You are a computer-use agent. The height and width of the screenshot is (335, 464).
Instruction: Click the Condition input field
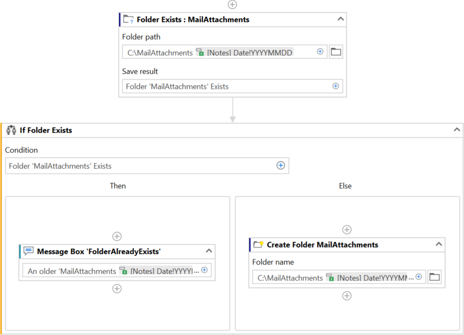tap(142, 166)
